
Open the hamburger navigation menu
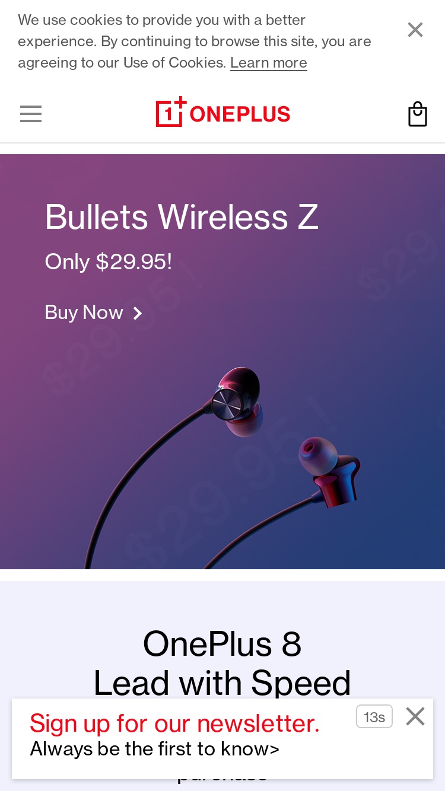coord(31,113)
